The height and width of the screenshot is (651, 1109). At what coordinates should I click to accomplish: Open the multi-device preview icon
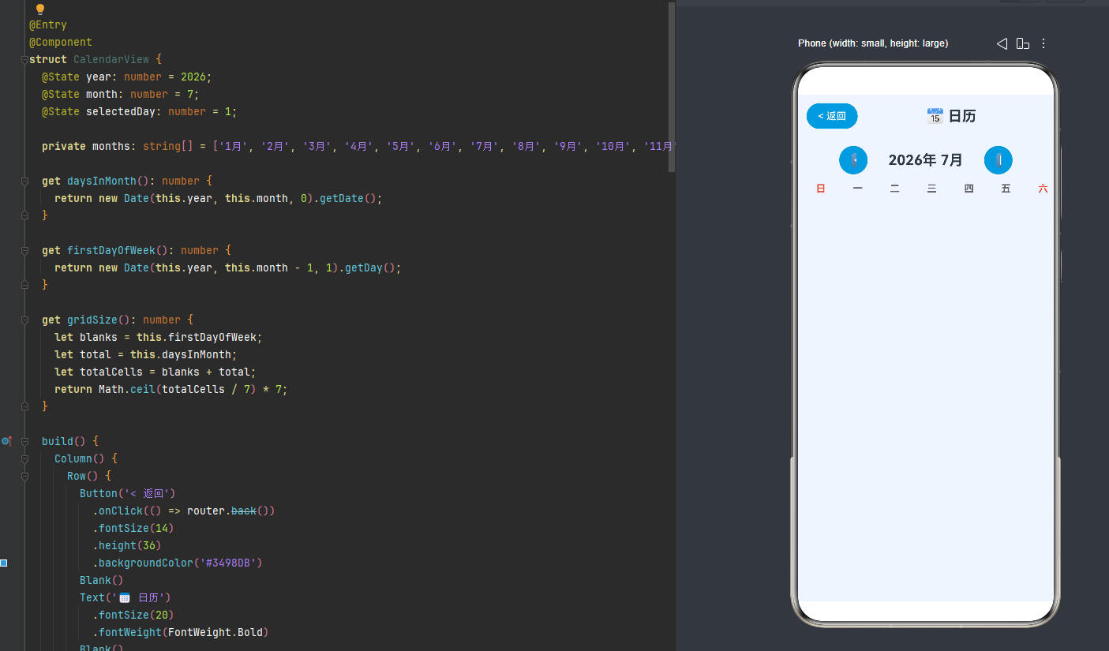tap(1023, 43)
